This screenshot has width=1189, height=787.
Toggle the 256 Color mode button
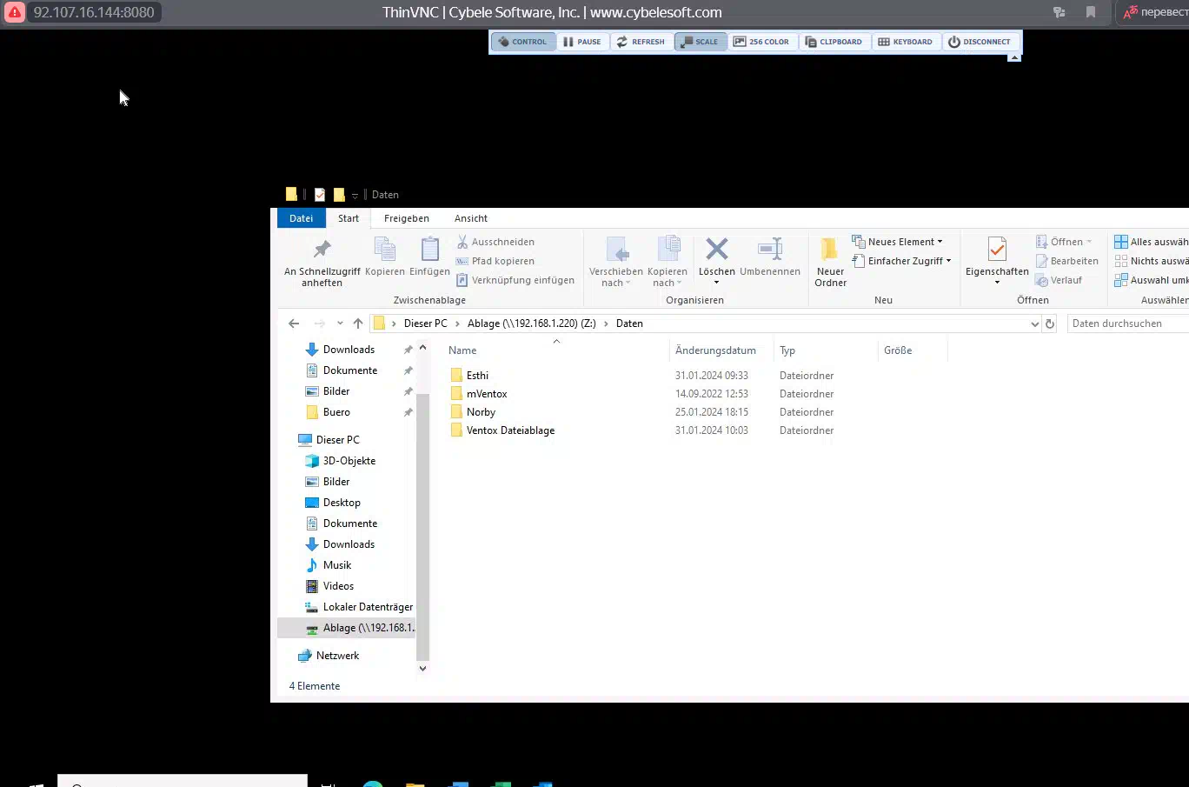click(761, 42)
